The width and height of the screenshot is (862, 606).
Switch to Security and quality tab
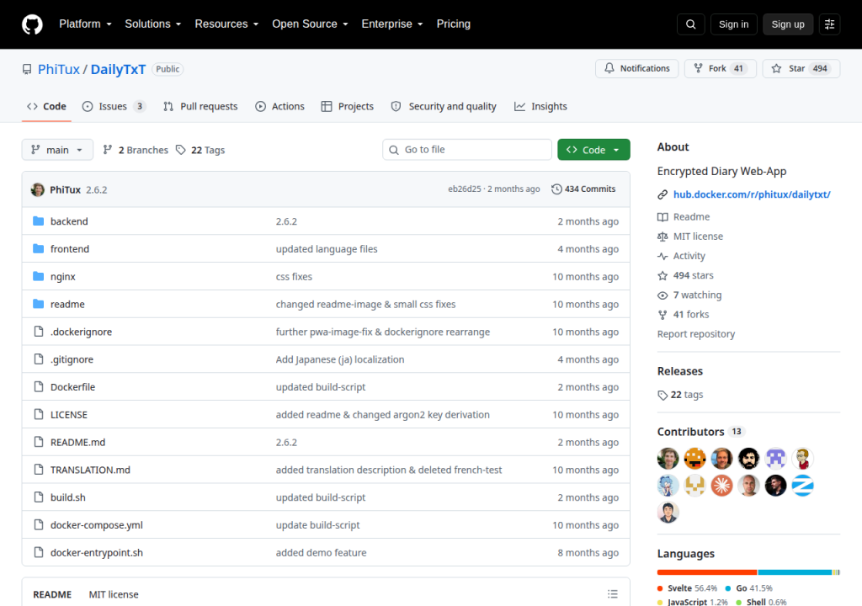[x=444, y=106]
